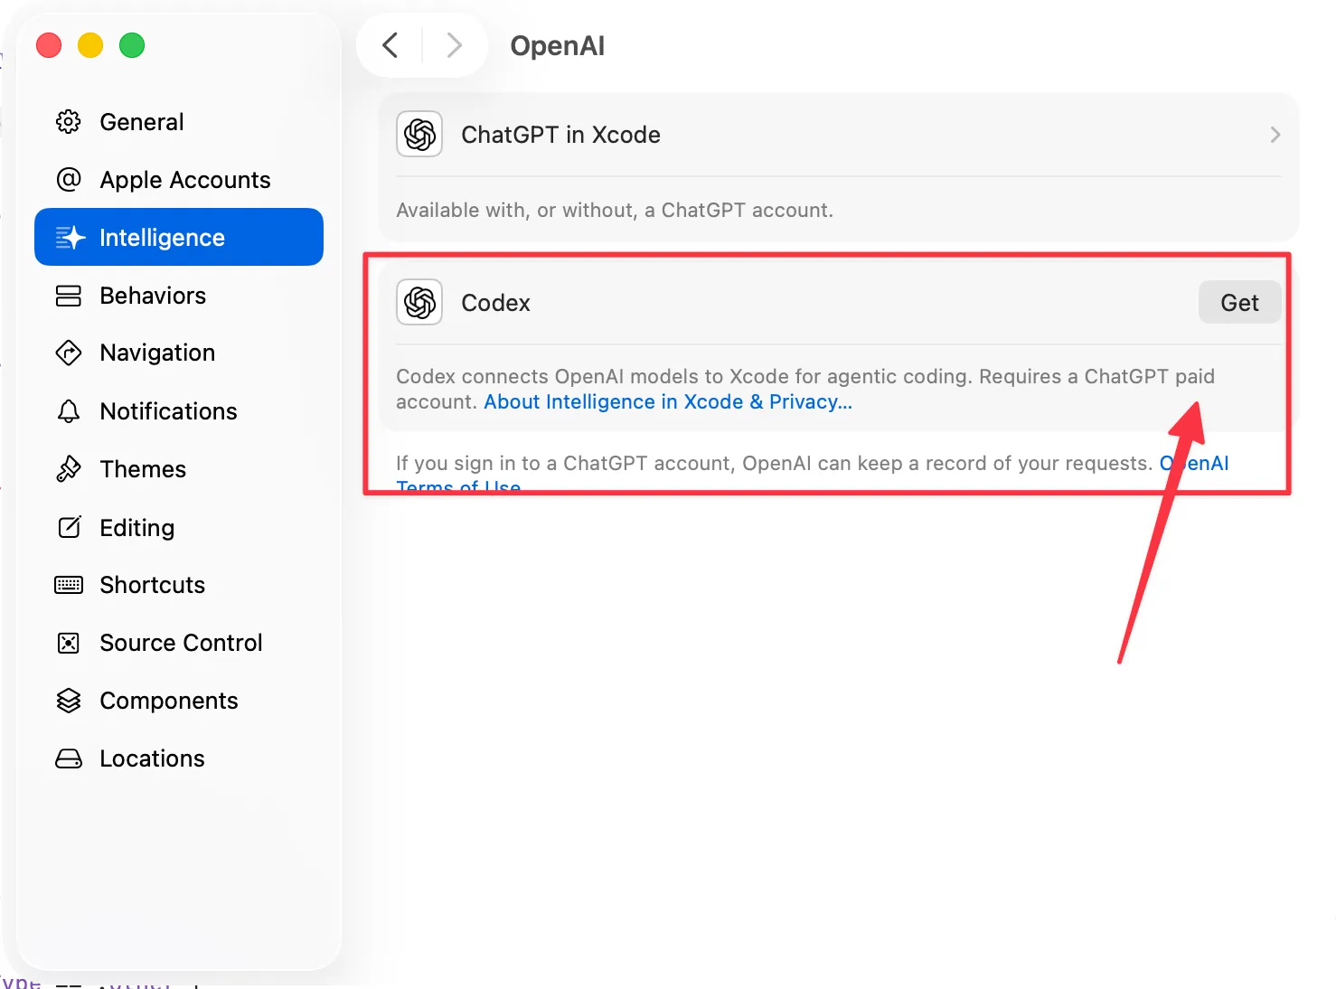Open the Locations settings pane
Viewport: 1336px width, 989px height.
click(152, 758)
